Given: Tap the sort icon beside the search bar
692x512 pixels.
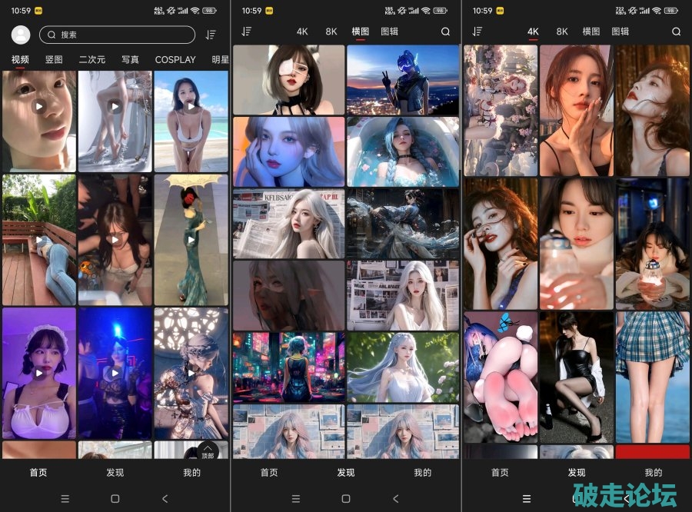Looking at the screenshot, I should (x=211, y=35).
